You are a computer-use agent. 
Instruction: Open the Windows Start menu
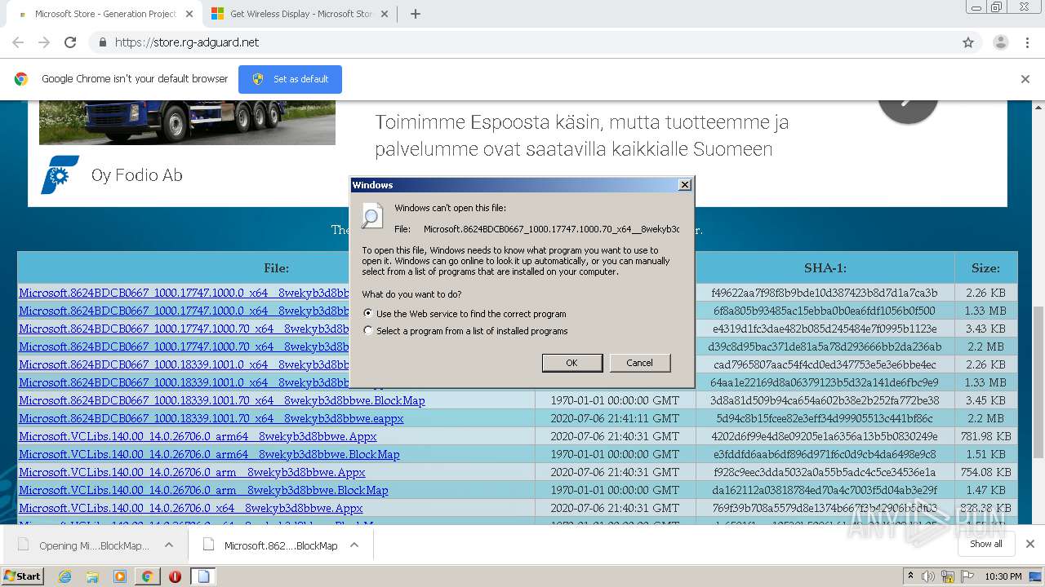[23, 576]
